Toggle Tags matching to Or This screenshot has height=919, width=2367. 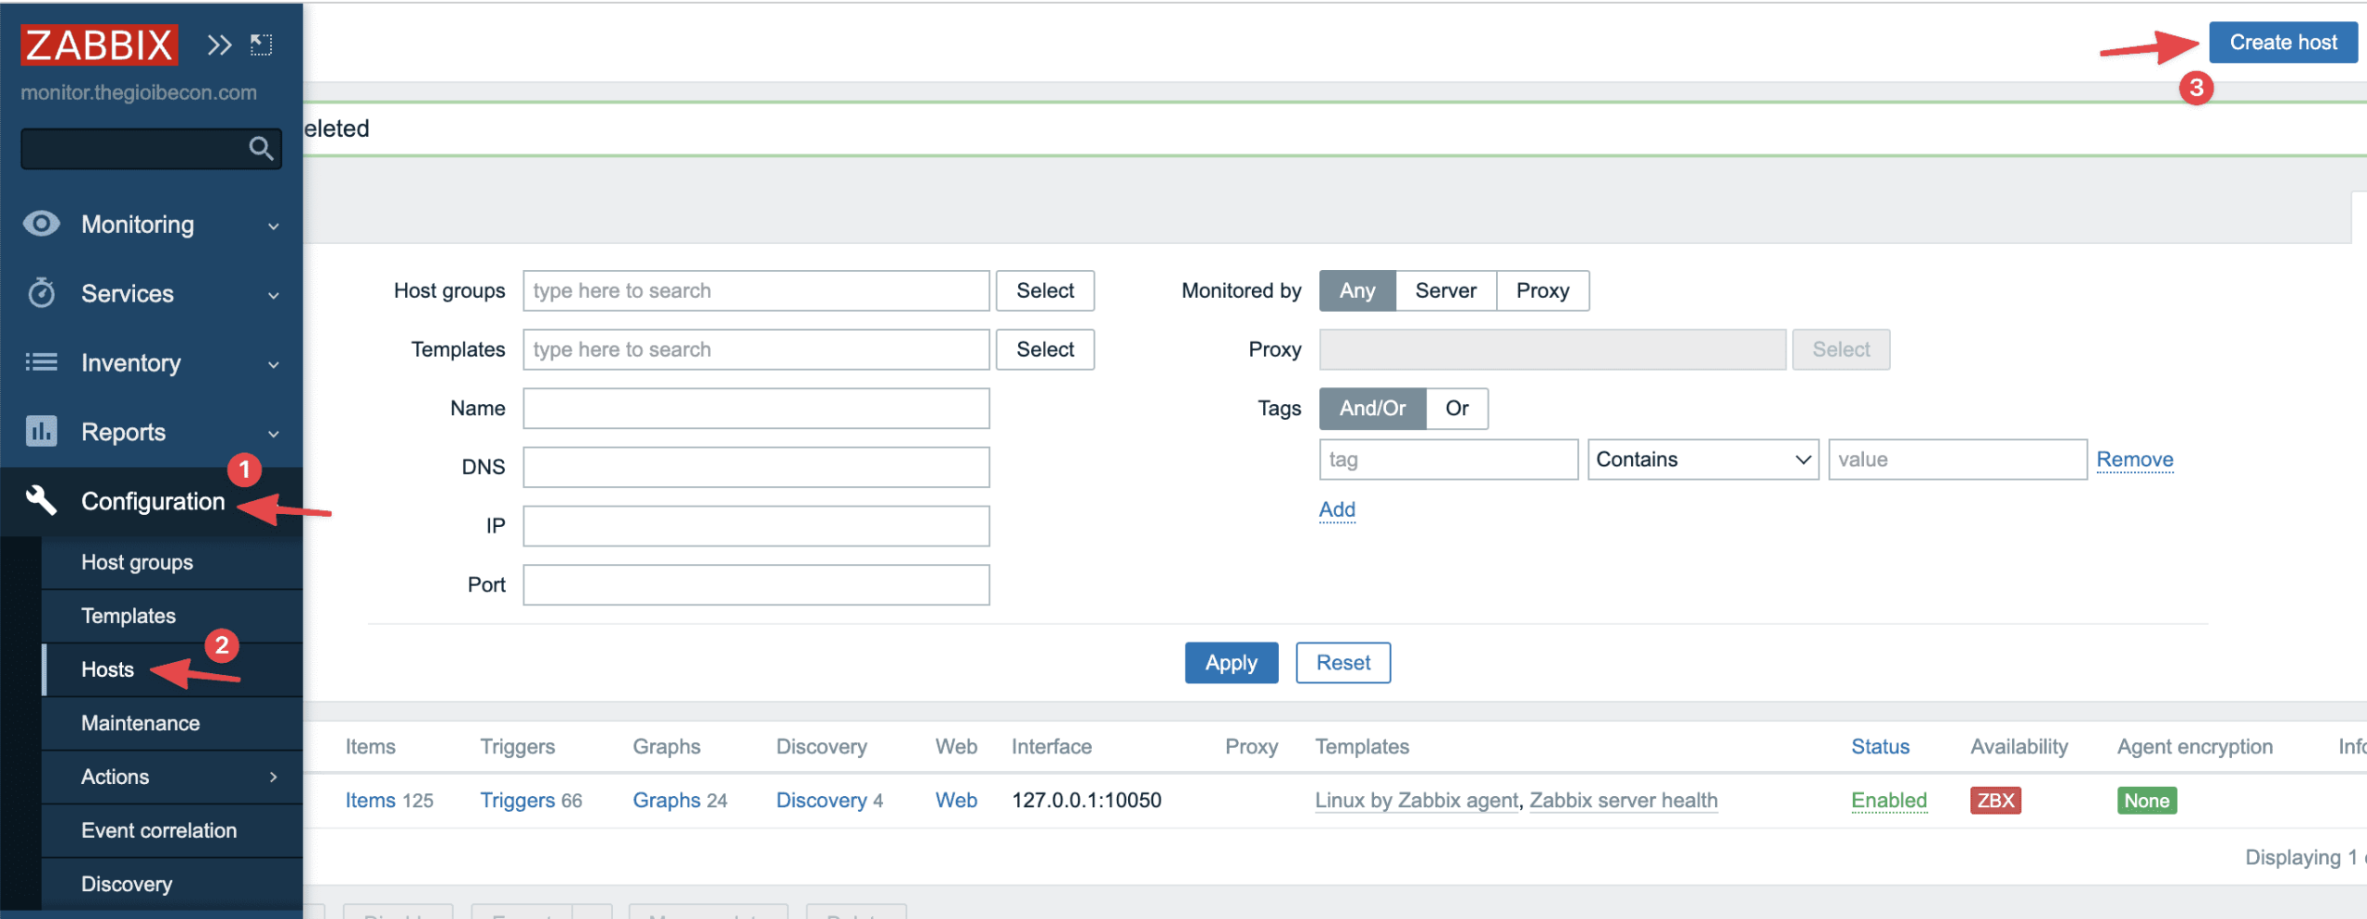point(1457,408)
